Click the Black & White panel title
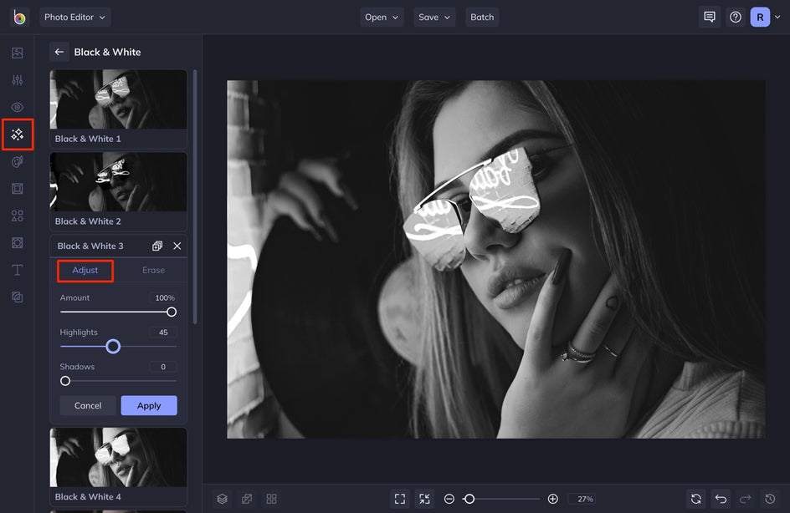 click(x=107, y=52)
